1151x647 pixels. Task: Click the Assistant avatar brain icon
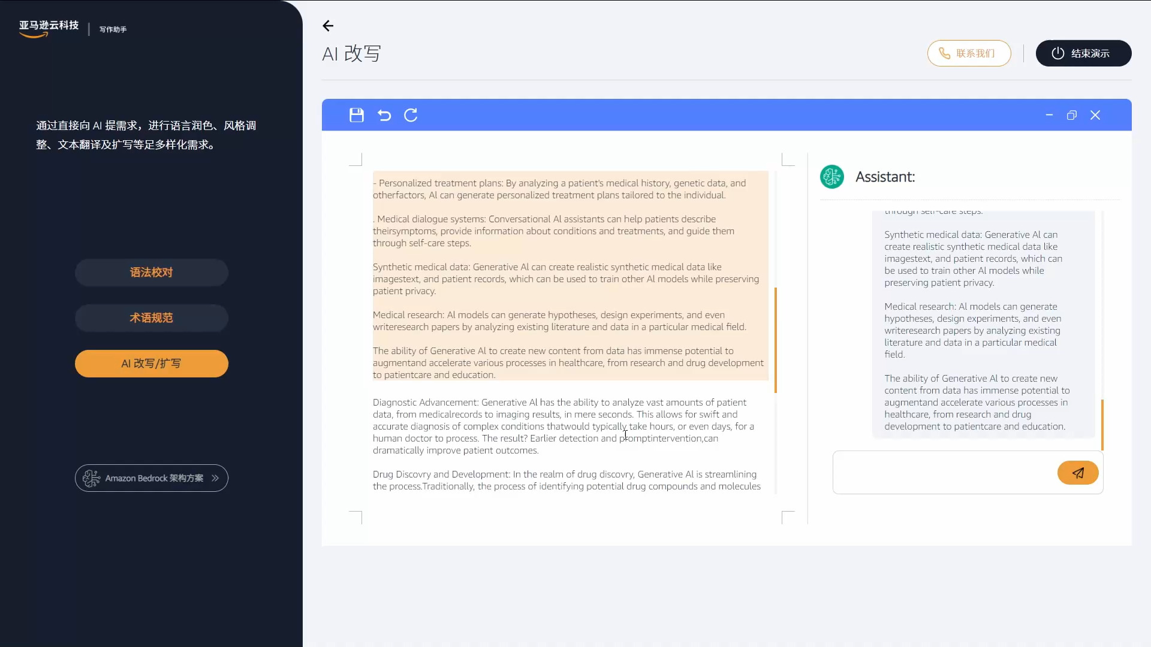coord(832,176)
